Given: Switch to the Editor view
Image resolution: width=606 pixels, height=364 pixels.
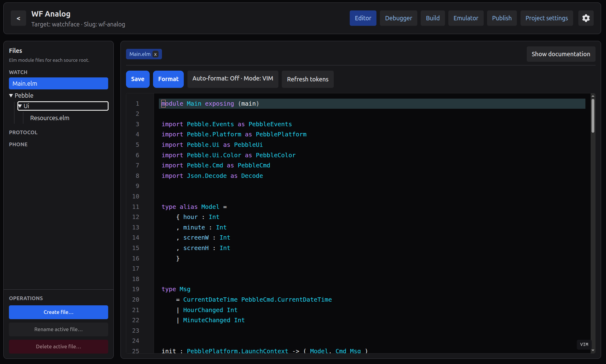Looking at the screenshot, I should pyautogui.click(x=363, y=18).
